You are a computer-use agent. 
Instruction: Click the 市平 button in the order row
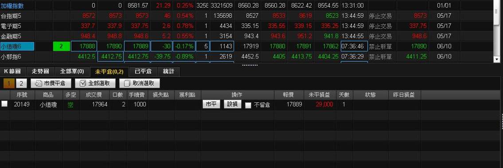[x=211, y=104]
